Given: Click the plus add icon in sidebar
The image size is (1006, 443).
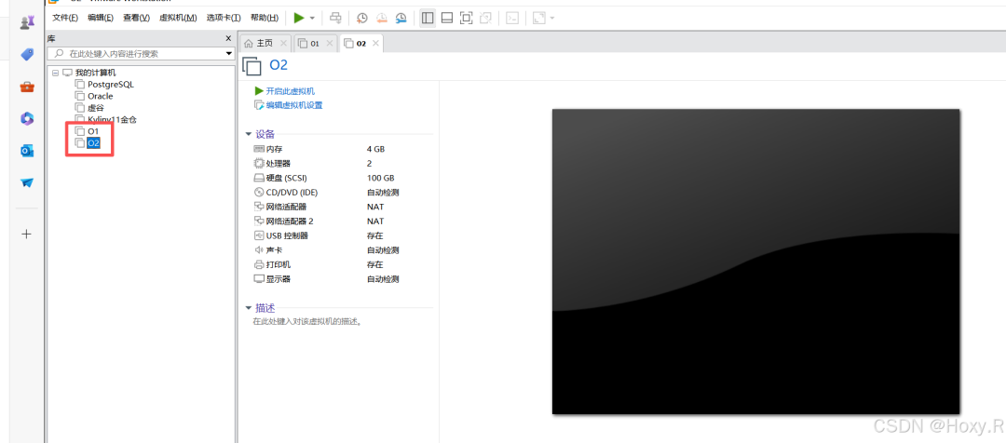Looking at the screenshot, I should tap(27, 234).
